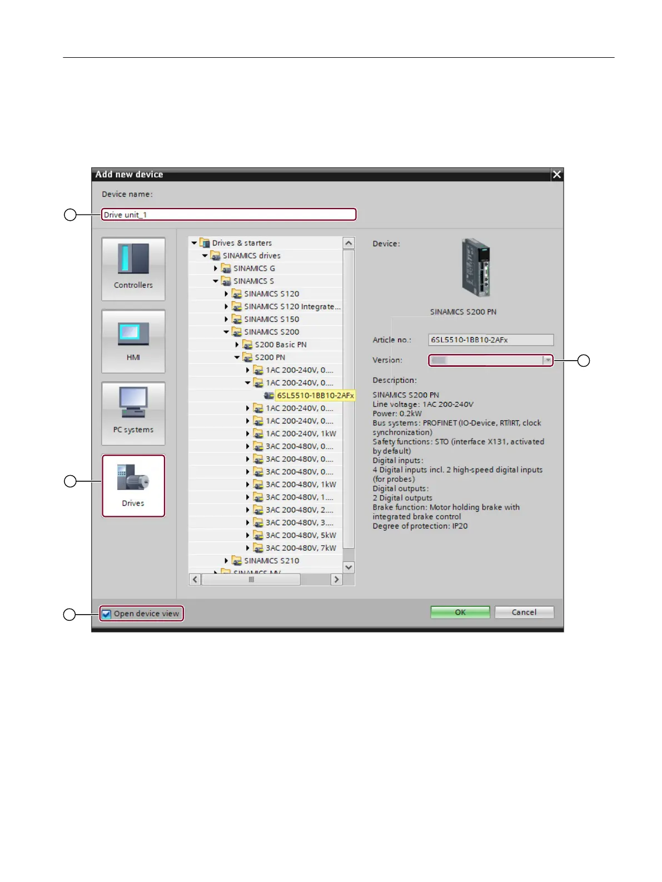This screenshot has height=882, width=662.
Task: Expand the S200 Basic PN node
Action: click(237, 345)
